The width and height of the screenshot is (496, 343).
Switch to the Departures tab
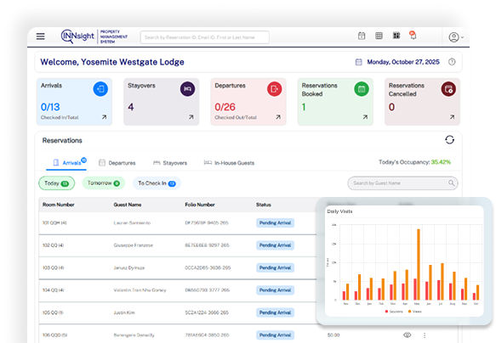coord(117,163)
